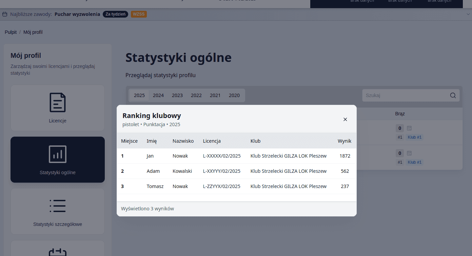Select the 2020 year tab
The image size is (472, 256).
pyautogui.click(x=234, y=95)
